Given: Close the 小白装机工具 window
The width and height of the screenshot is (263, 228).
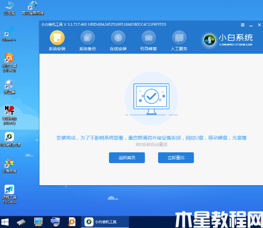Looking at the screenshot, I should tap(259, 25).
